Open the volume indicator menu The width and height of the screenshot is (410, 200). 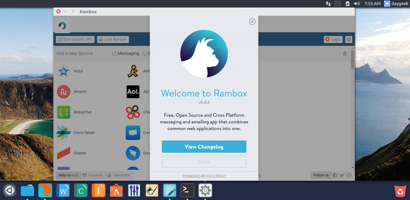click(357, 4)
